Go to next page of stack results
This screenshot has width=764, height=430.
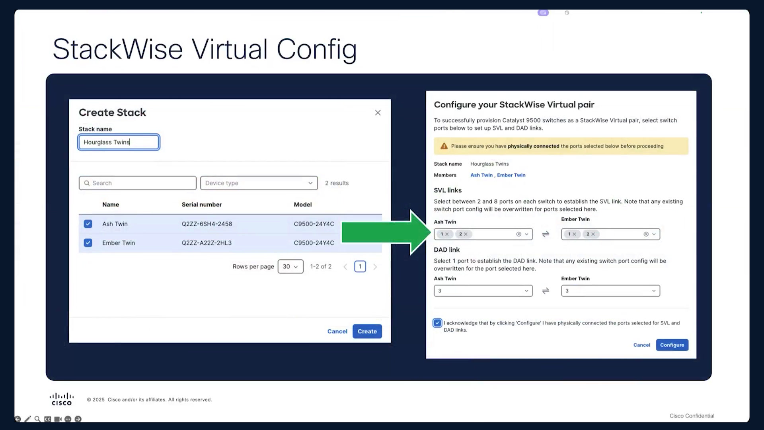[x=375, y=267]
